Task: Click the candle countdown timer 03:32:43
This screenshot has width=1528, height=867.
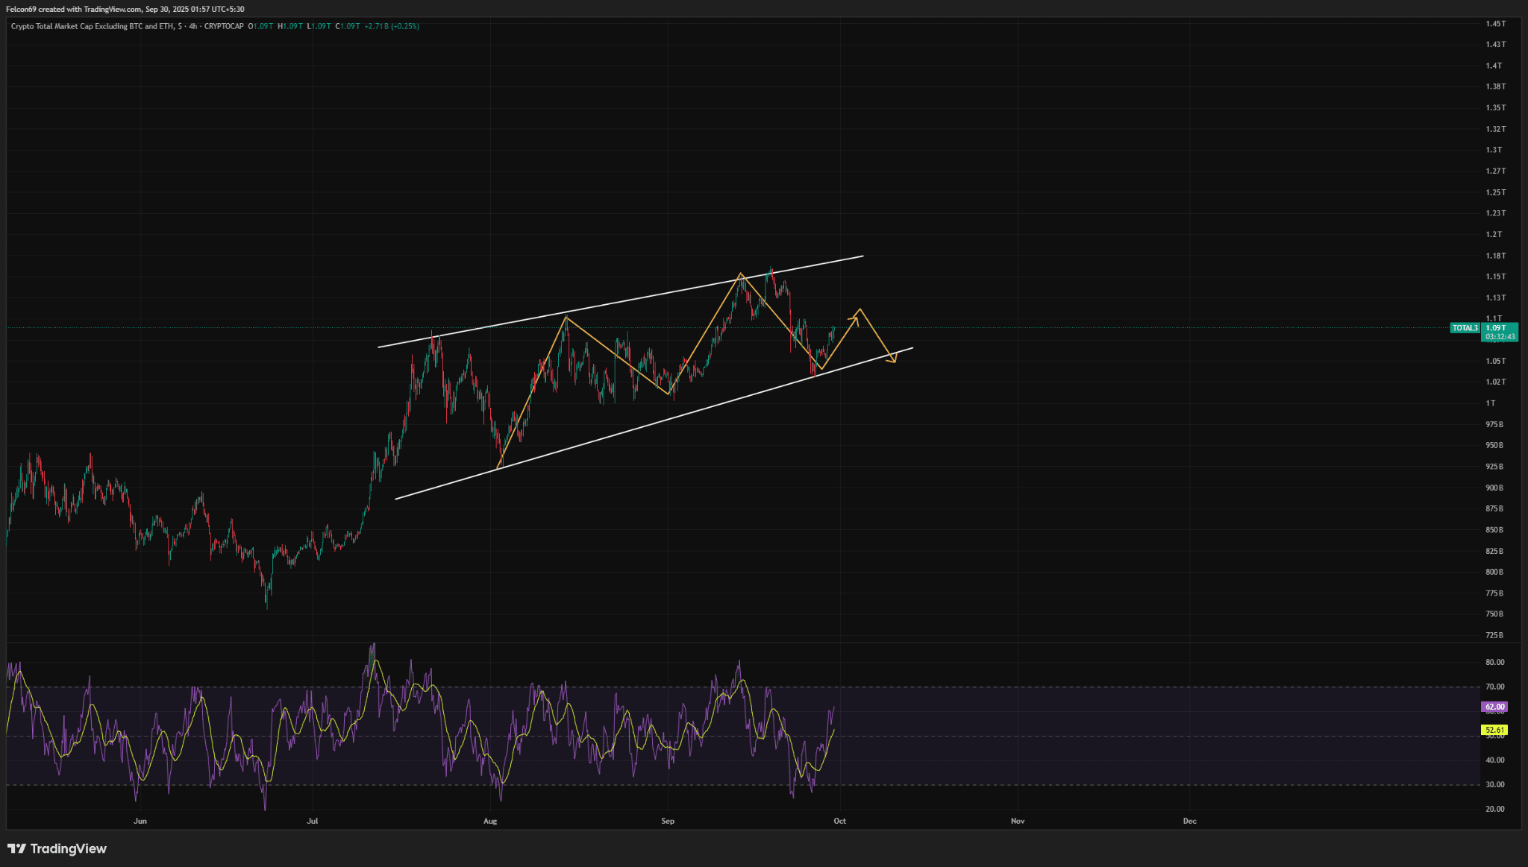Action: tap(1500, 337)
